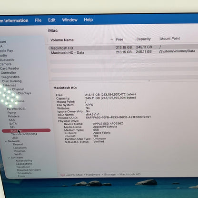Sort by the Mount Point column header
Screen dimensions: 198x198
170,39
